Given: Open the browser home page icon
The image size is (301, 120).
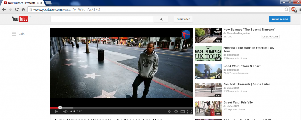Looking at the screenshot, I should pyautogui.click(x=23, y=9).
